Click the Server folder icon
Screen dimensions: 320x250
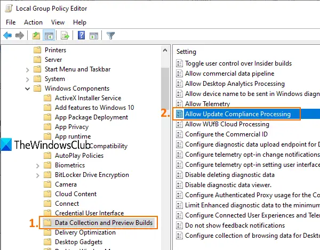point(37,60)
